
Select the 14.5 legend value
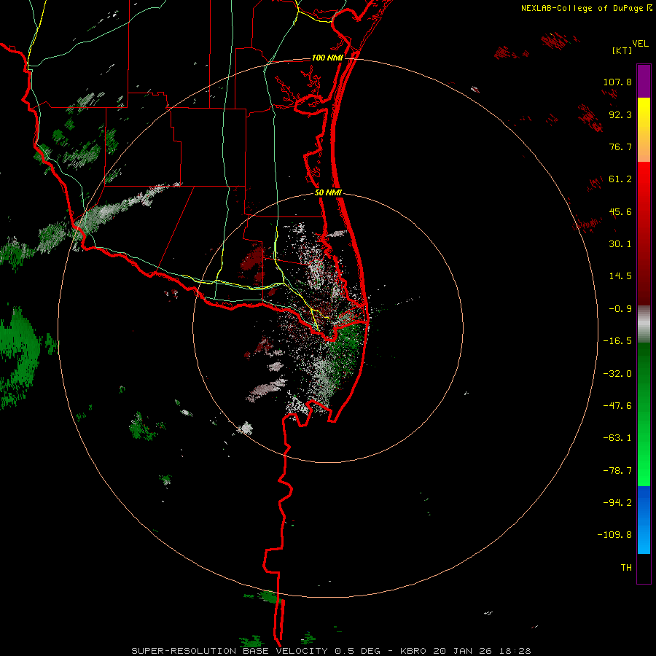620,276
